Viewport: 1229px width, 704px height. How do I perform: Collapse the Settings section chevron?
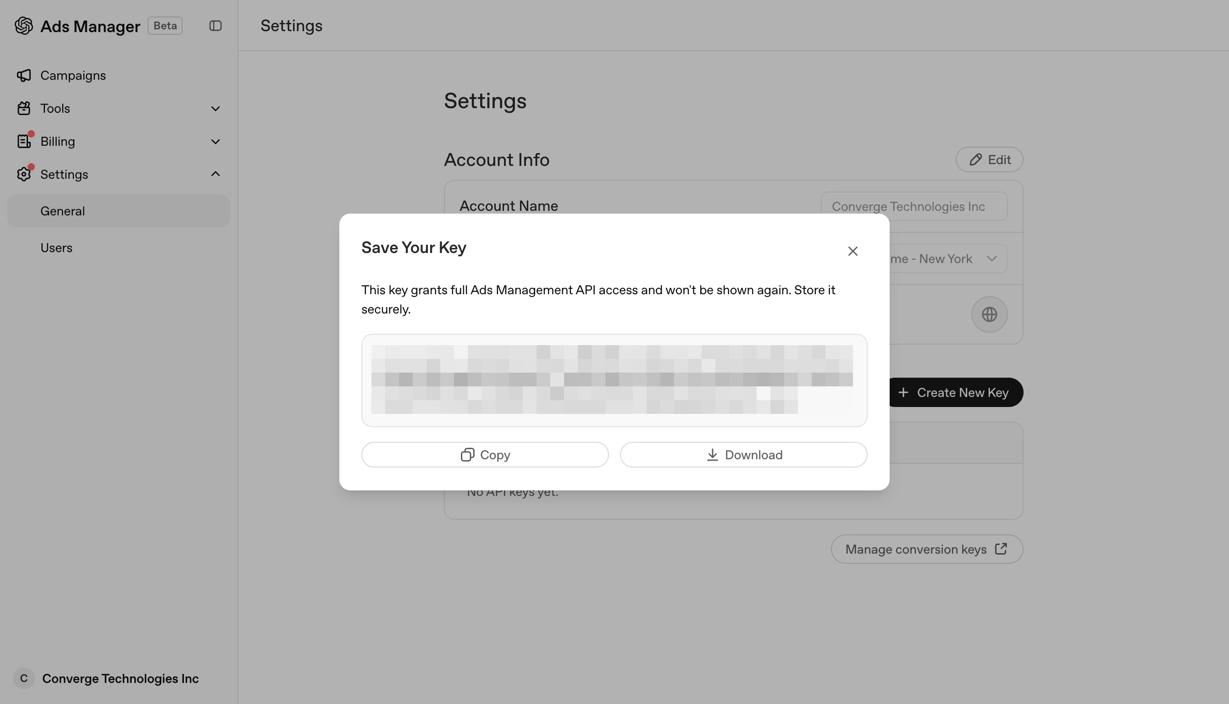(x=215, y=174)
